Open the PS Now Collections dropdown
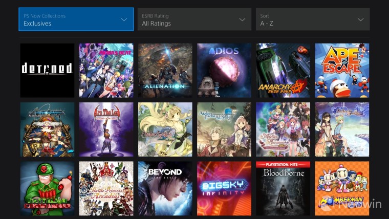Screen dimensions: 389x219 (76, 19)
